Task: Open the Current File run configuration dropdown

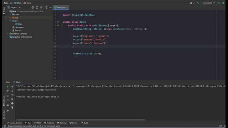Action: [x=208, y=3]
